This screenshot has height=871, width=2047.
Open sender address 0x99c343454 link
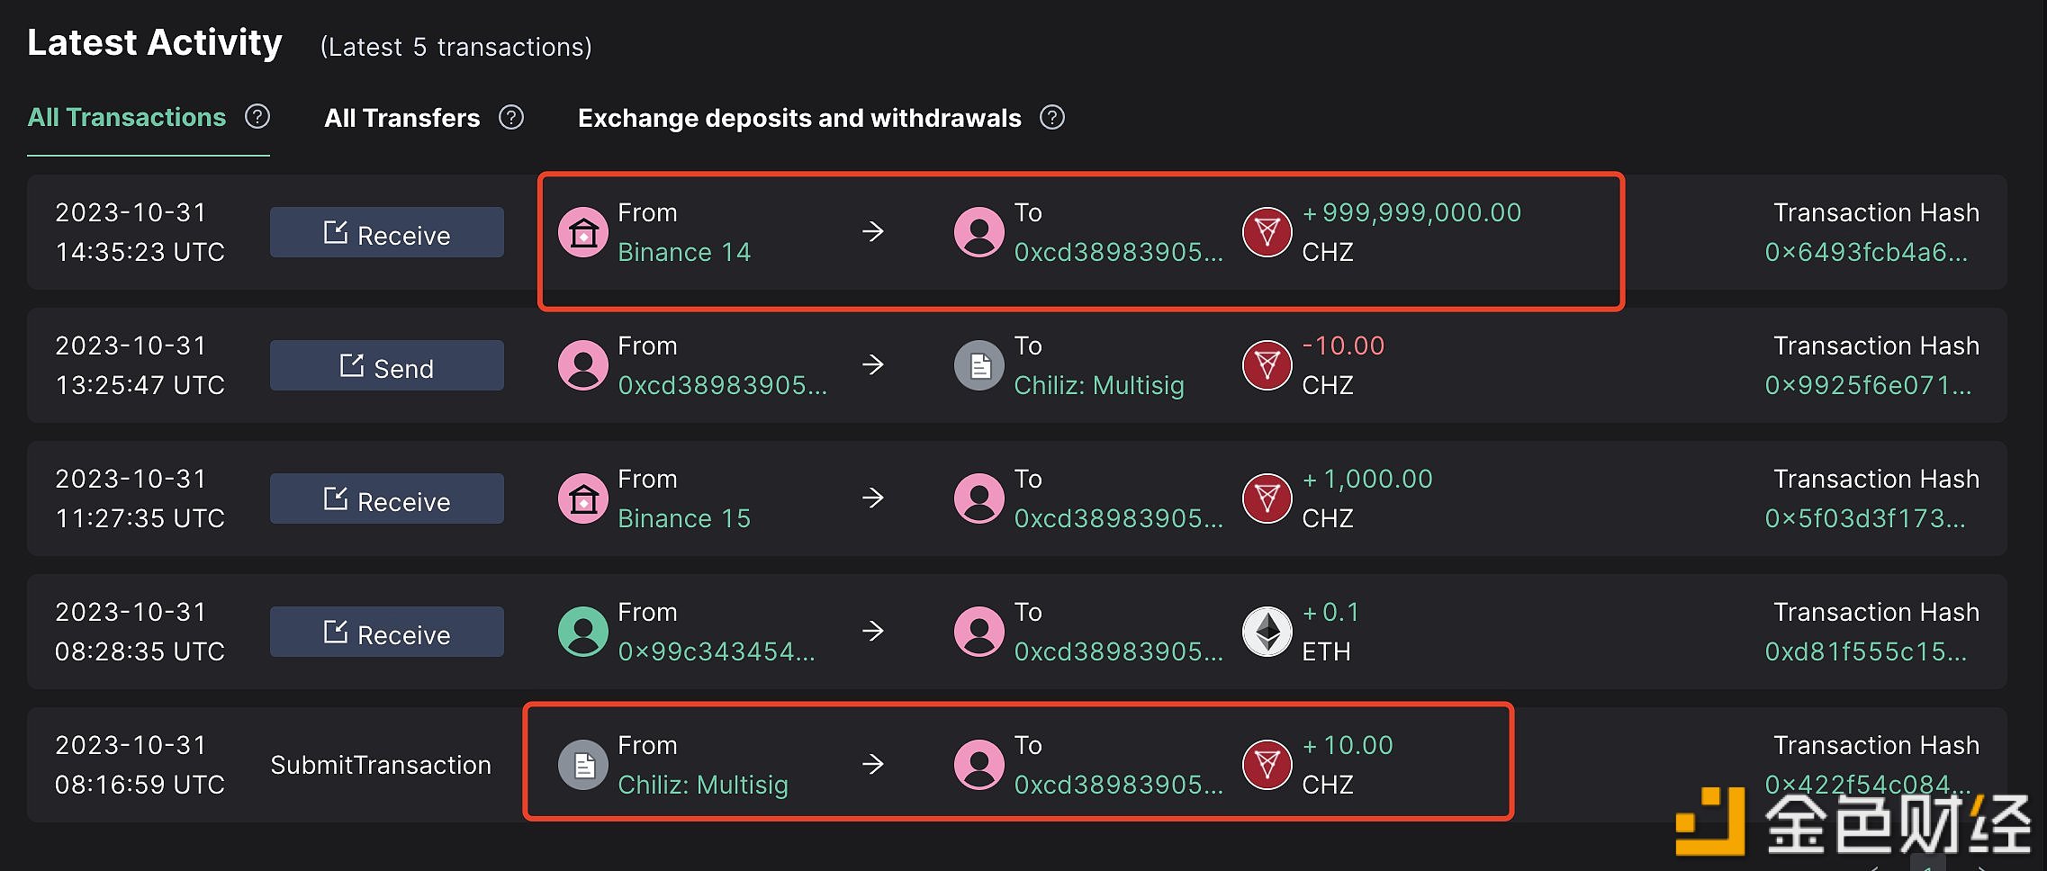point(717,651)
